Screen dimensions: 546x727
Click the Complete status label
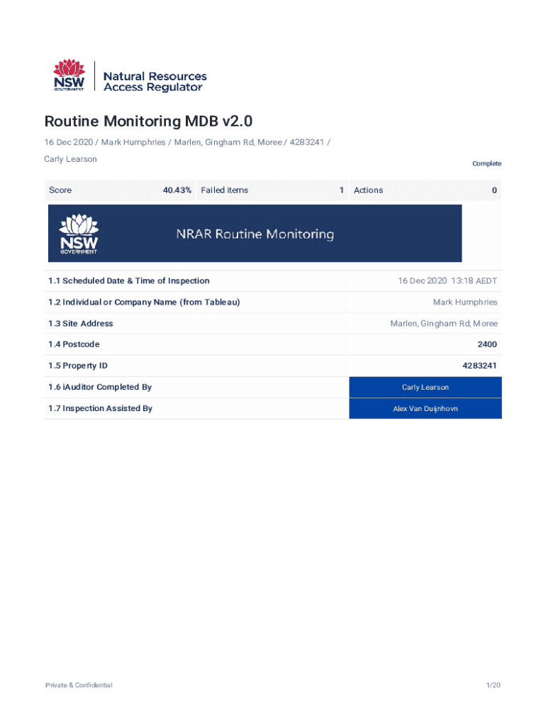point(486,163)
